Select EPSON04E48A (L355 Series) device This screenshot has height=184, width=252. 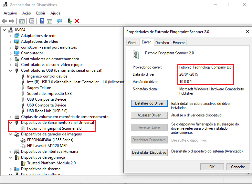[50, 140]
